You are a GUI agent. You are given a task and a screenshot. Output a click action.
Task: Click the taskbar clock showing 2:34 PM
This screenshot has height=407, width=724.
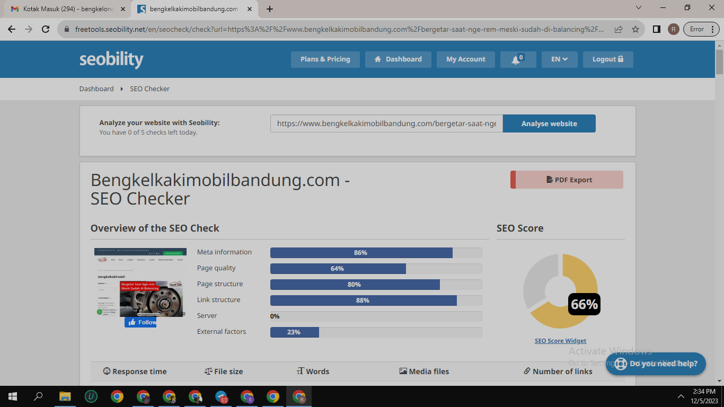704,392
